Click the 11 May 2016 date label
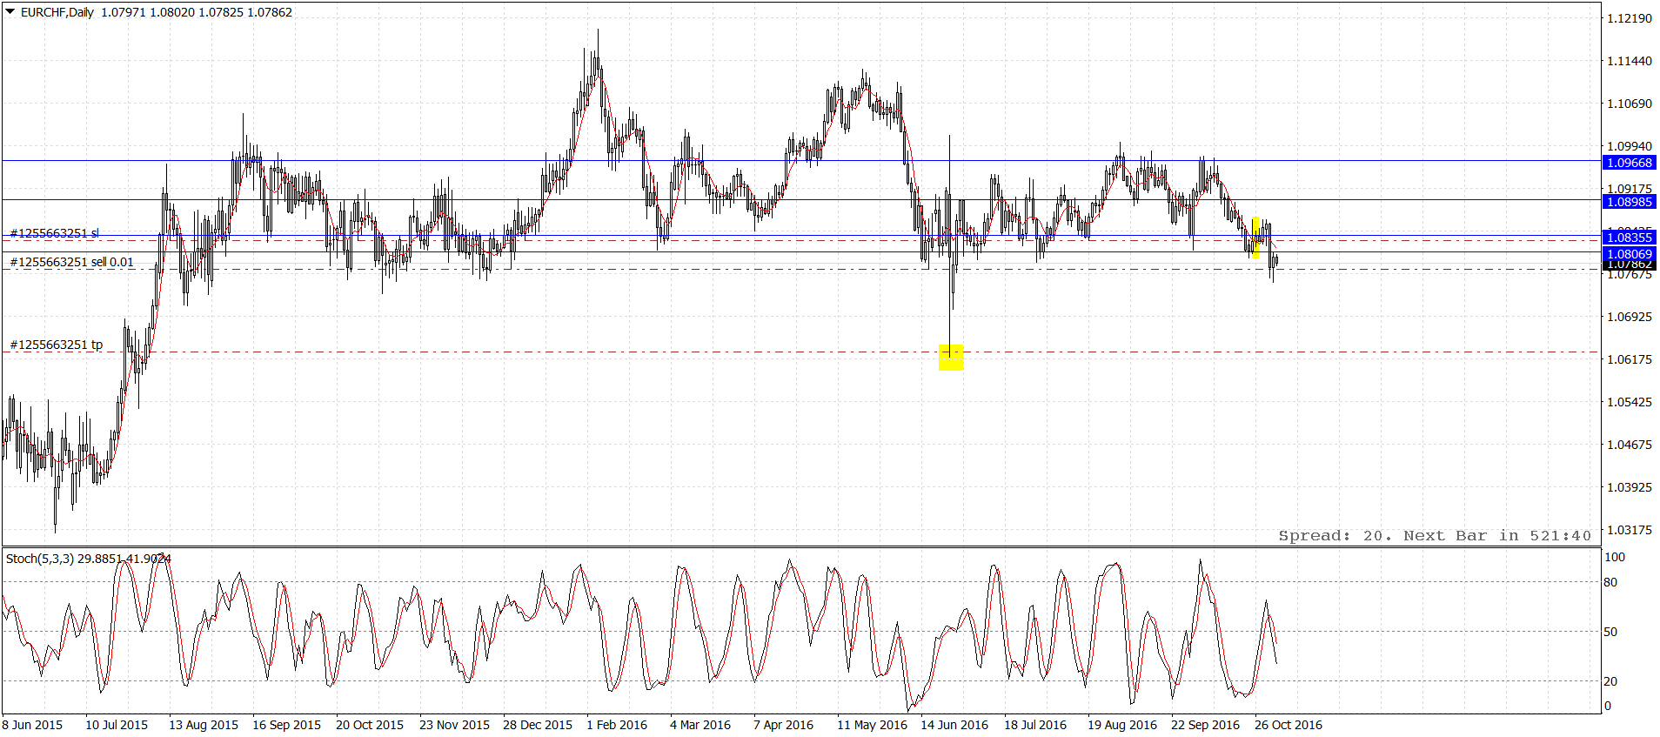 (872, 725)
